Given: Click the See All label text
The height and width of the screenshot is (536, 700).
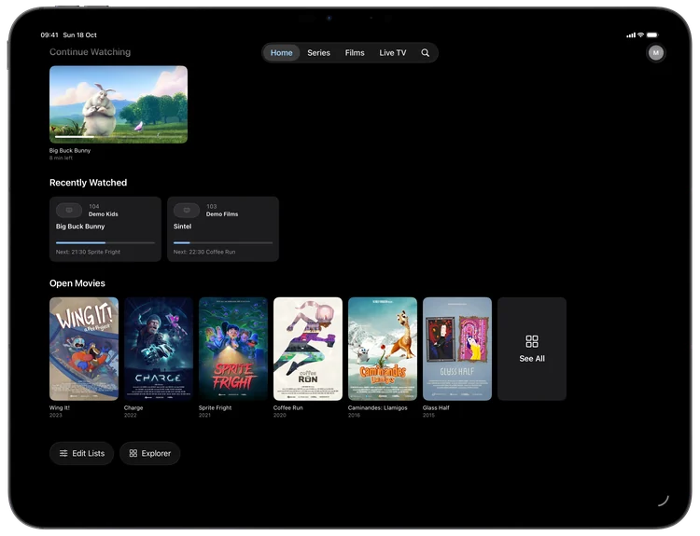Looking at the screenshot, I should (x=532, y=359).
